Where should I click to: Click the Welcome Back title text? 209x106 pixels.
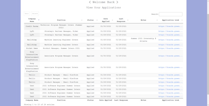tap(103, 2)
